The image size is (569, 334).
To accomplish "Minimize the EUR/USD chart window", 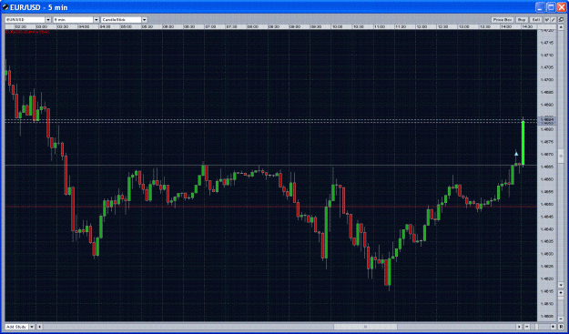I will pos(541,7).
